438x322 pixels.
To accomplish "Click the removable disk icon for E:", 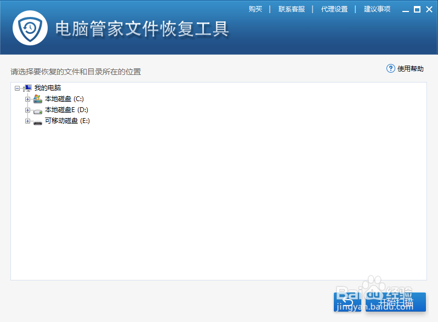I will click(38, 122).
